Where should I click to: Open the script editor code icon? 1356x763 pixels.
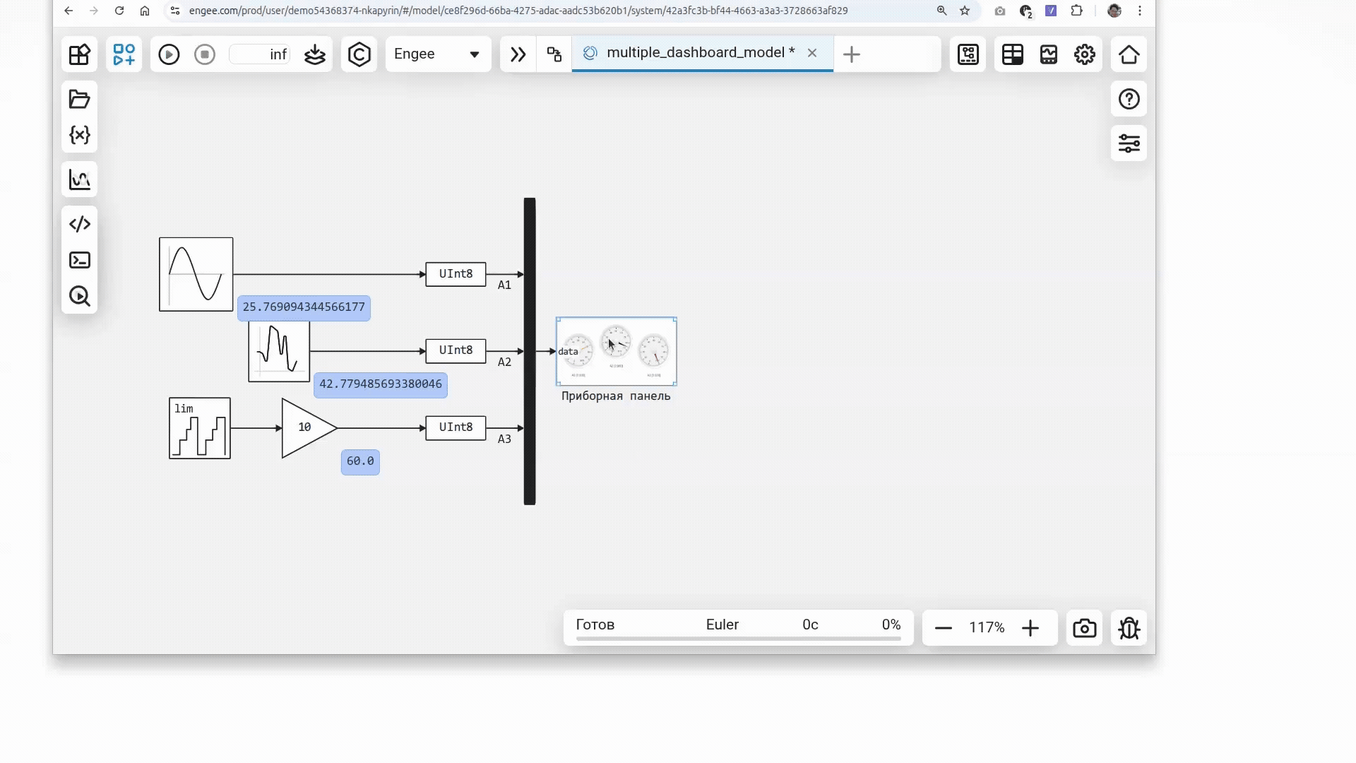point(79,224)
